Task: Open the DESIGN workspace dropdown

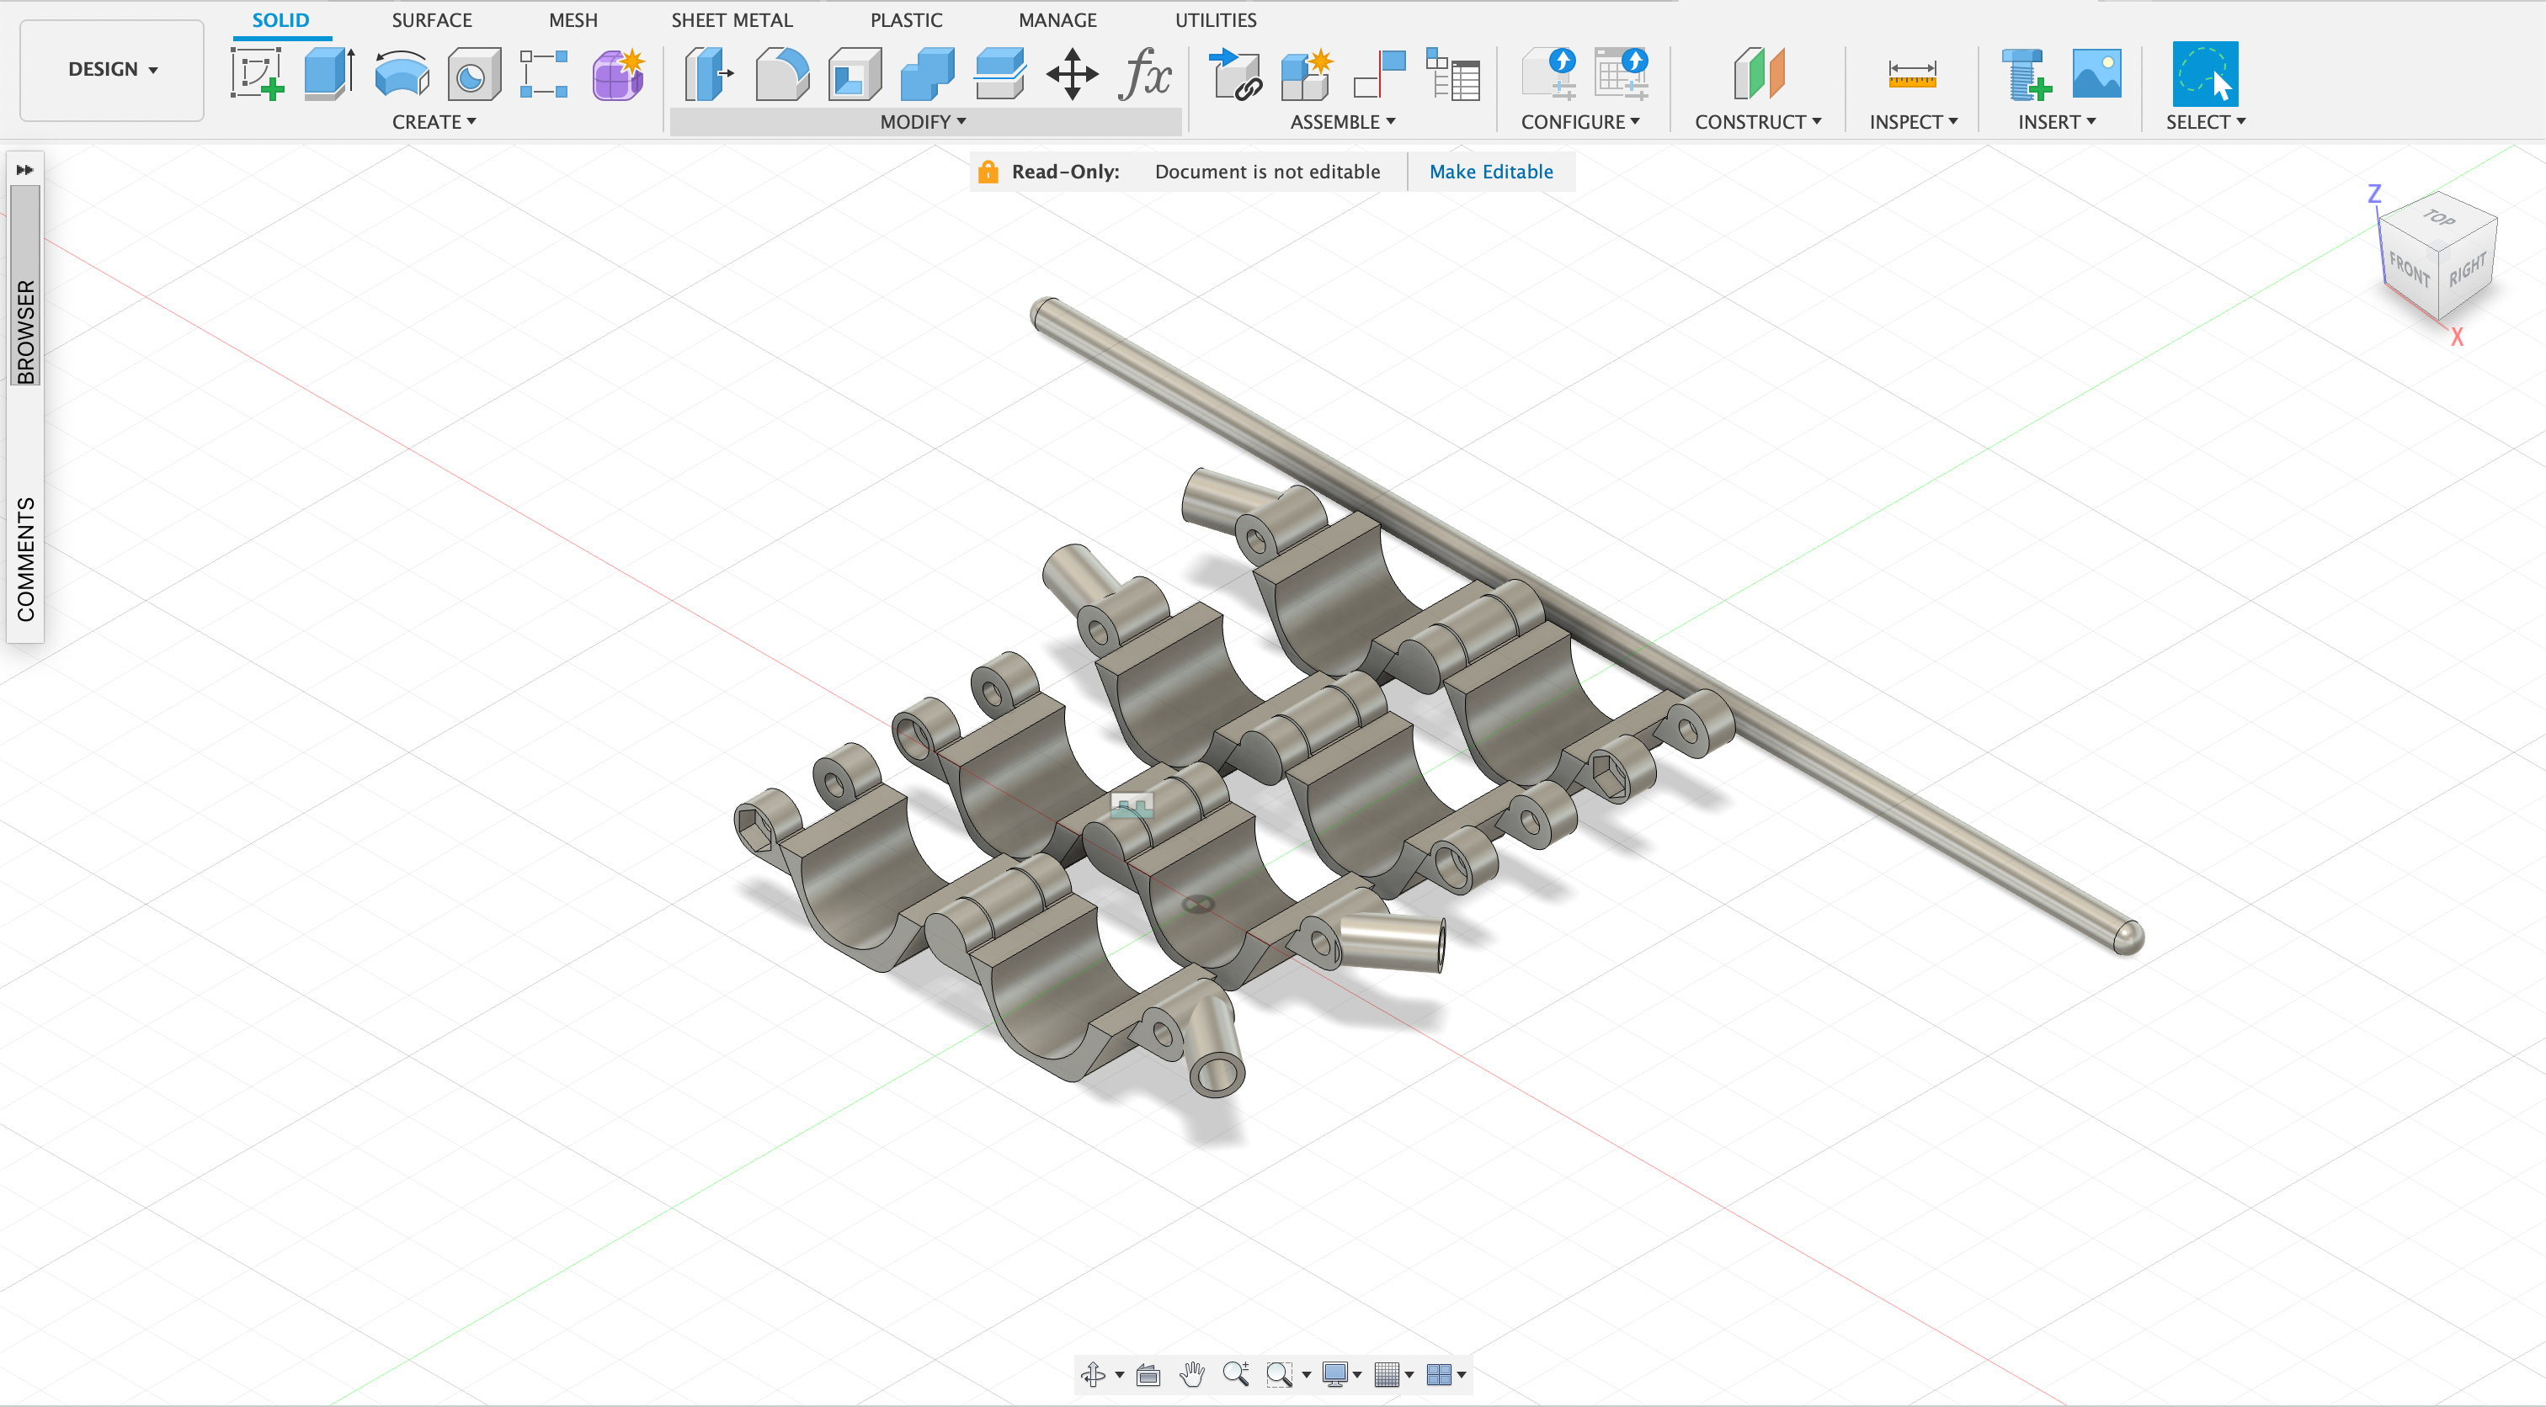Action: 112,69
